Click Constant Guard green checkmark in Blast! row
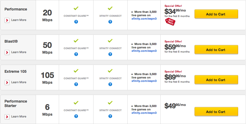Screen dimensions: 246x124 76,41
